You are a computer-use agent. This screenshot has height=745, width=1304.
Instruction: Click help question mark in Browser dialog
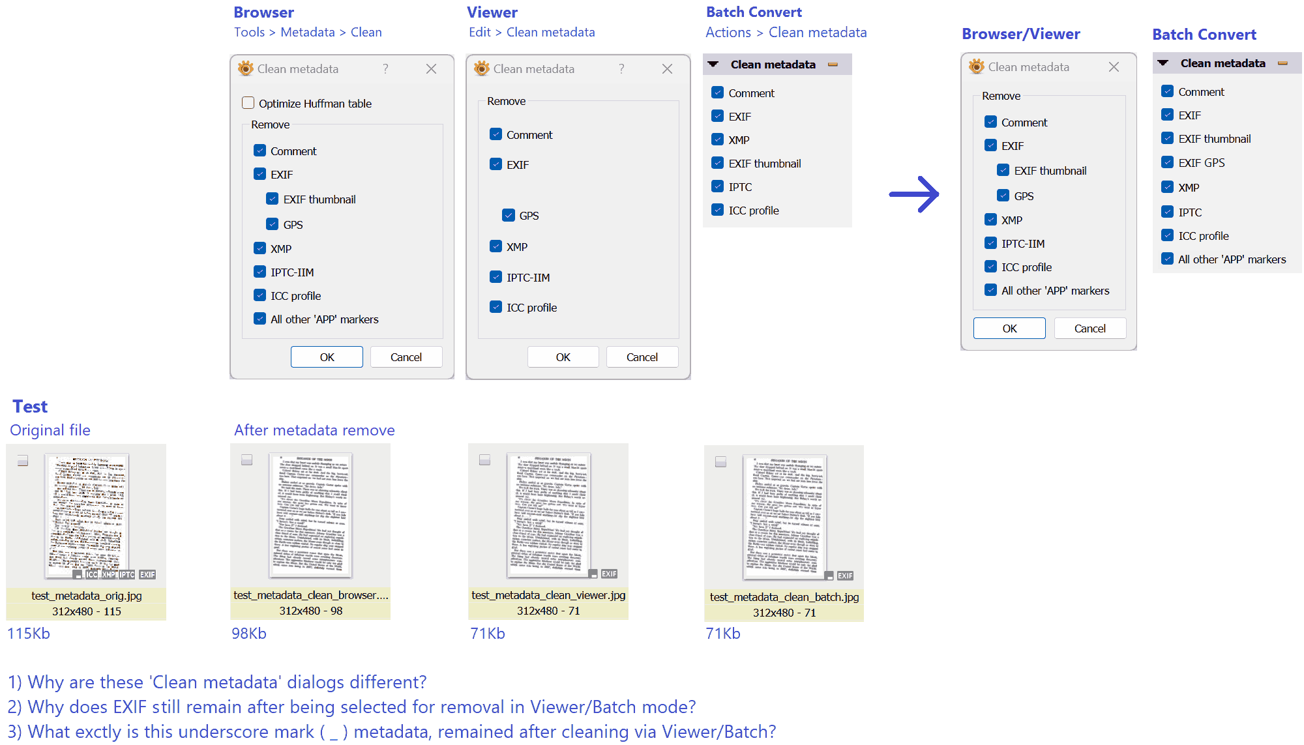click(x=385, y=68)
